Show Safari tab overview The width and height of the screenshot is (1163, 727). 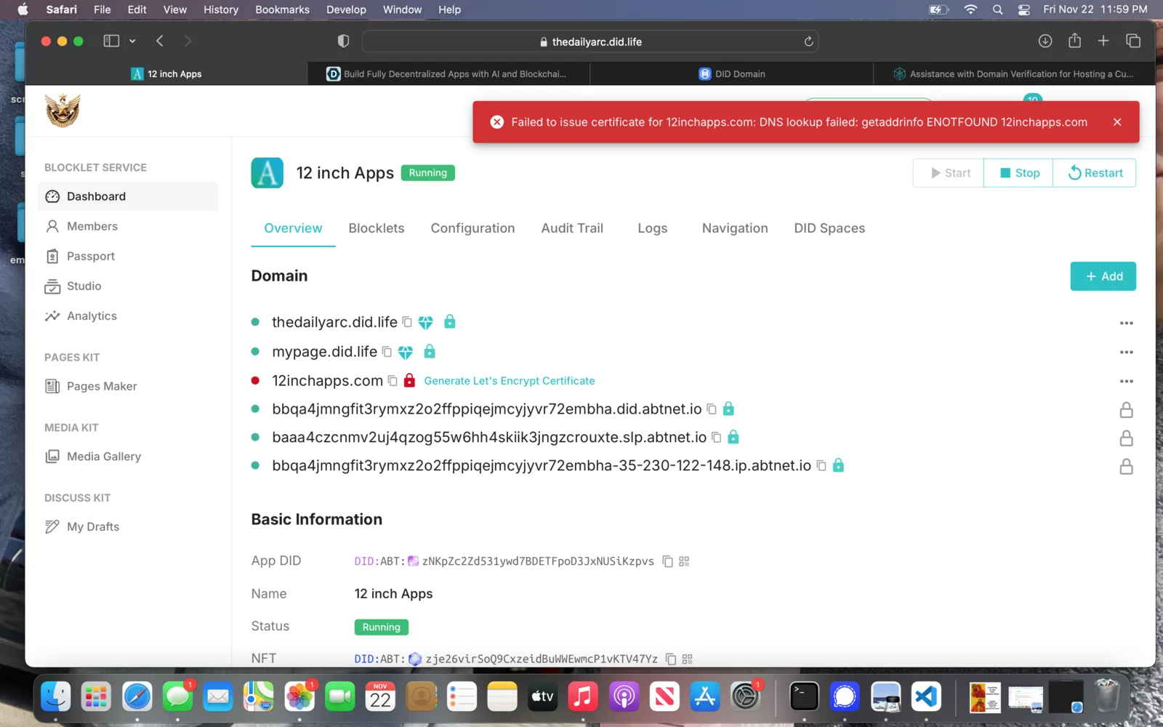pos(1132,41)
